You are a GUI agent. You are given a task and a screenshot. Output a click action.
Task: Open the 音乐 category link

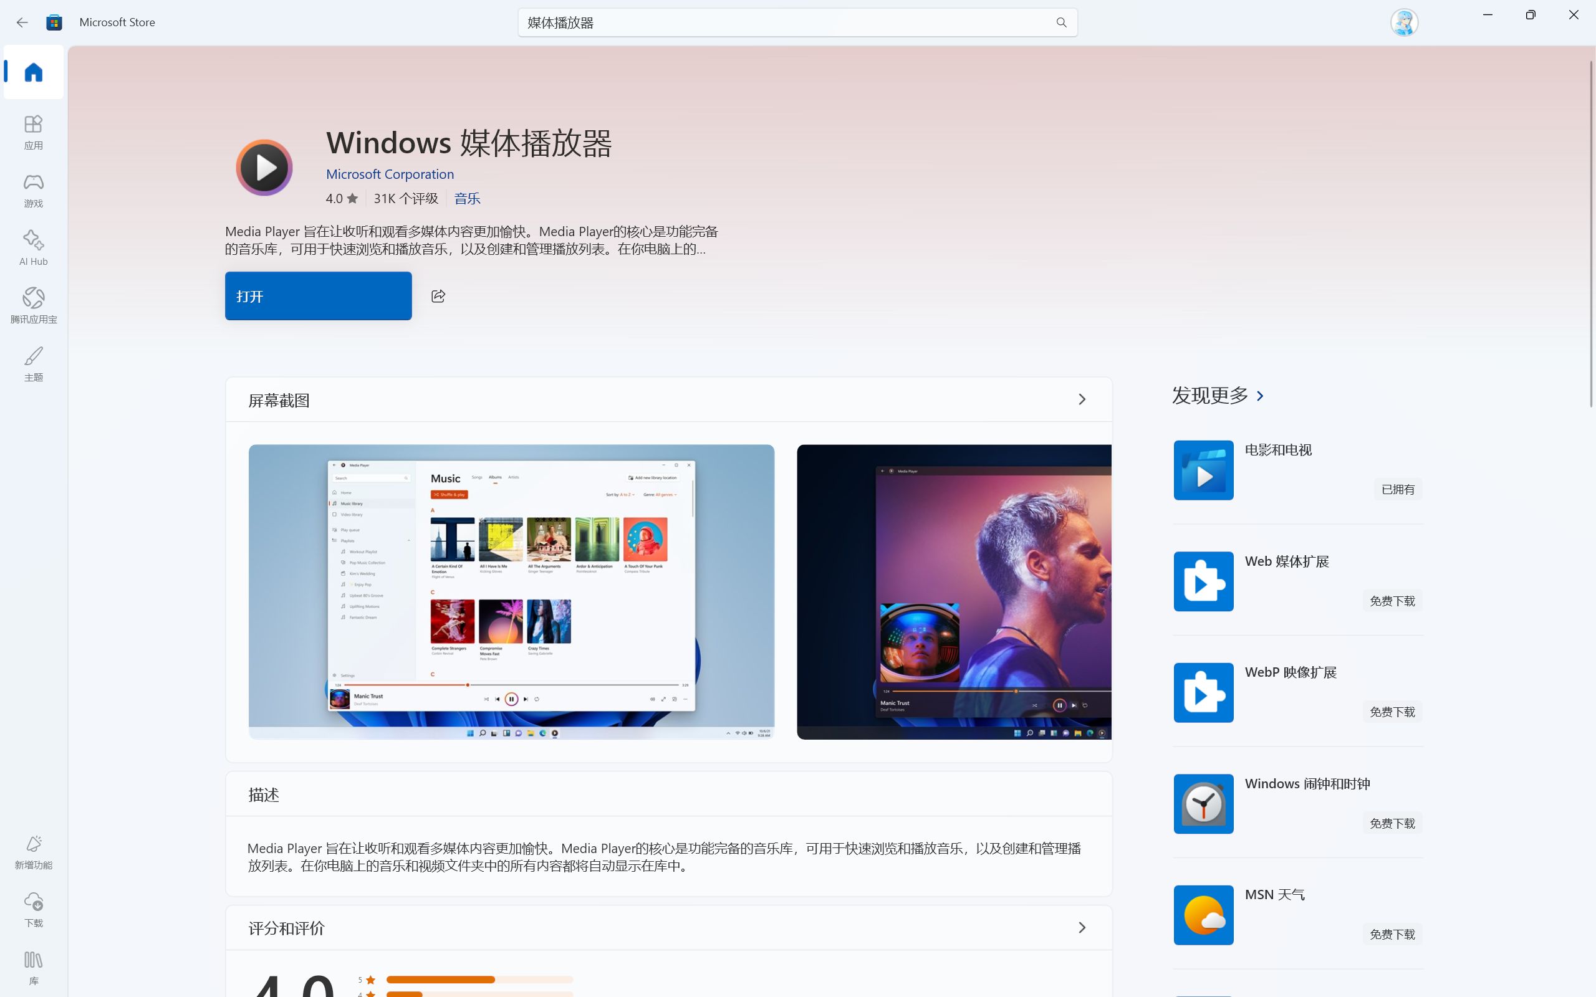pos(467,199)
